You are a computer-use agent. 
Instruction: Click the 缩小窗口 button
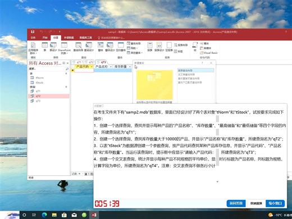275,203
